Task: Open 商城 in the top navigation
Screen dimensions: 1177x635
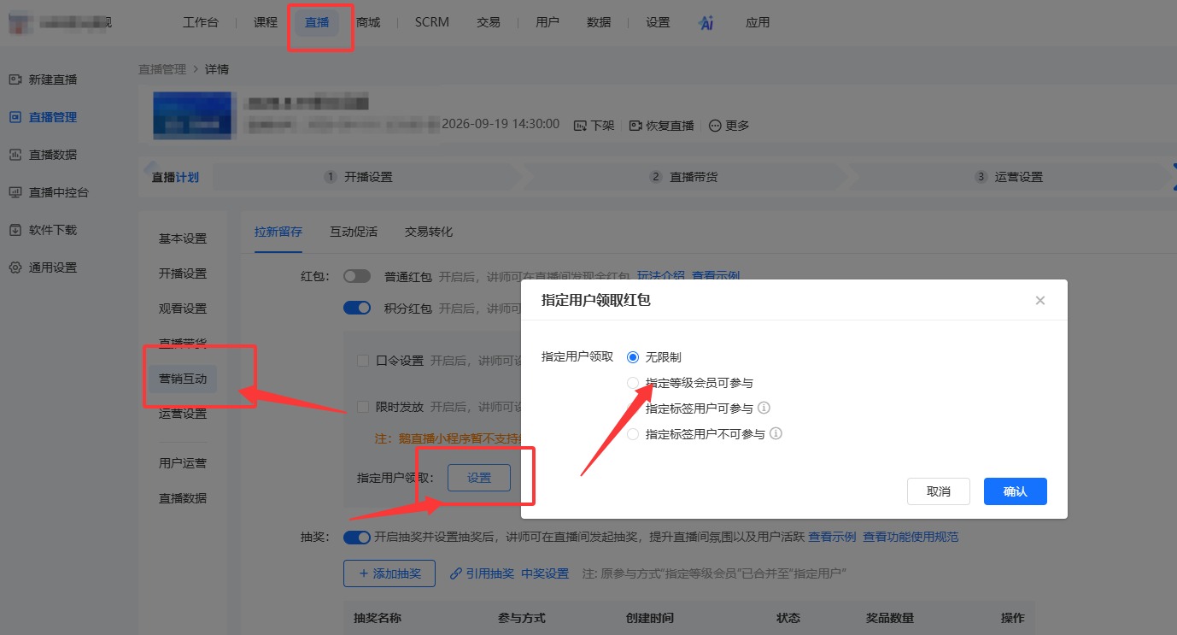Action: point(368,23)
